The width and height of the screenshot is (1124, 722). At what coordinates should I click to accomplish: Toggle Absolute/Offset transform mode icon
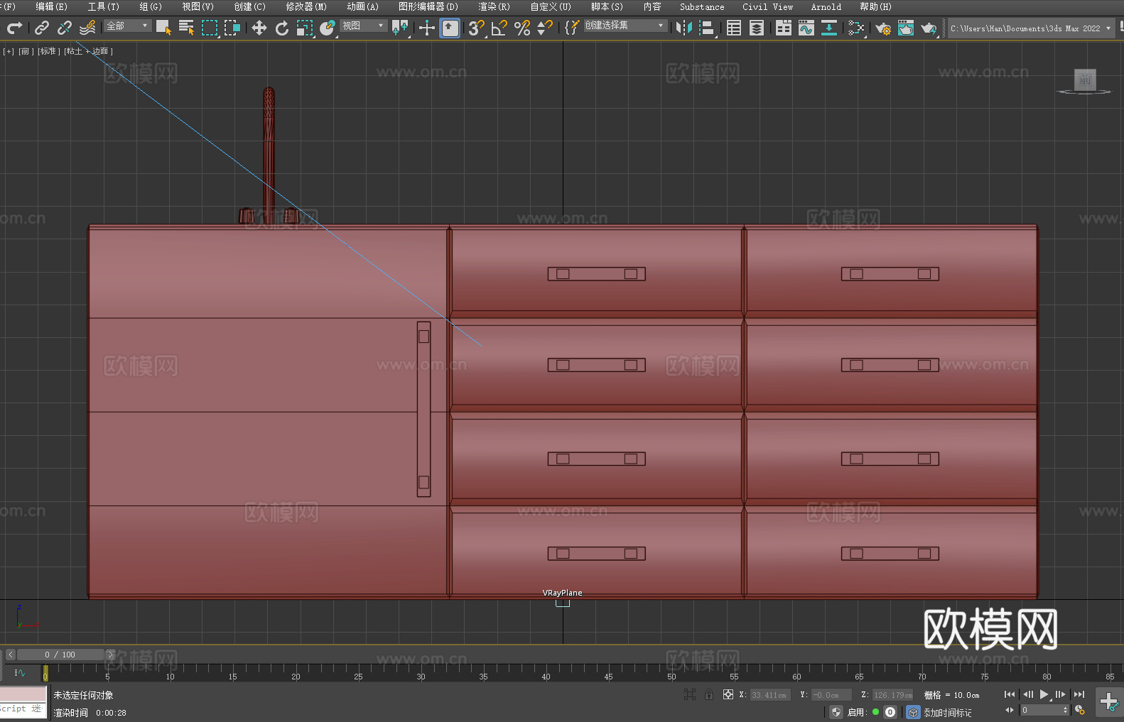pyautogui.click(x=728, y=694)
